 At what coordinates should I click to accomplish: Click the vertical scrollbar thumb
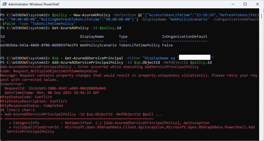tap(262, 16)
